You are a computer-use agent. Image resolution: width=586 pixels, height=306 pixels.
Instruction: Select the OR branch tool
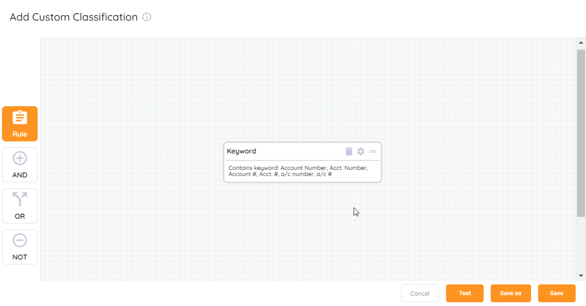click(19, 206)
